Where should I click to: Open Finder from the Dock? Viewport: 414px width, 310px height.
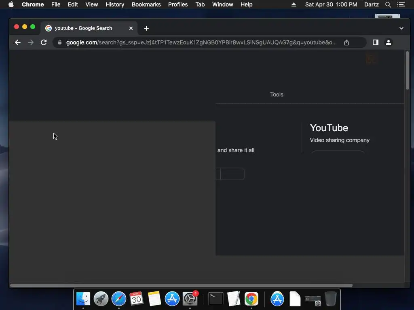pos(83,299)
